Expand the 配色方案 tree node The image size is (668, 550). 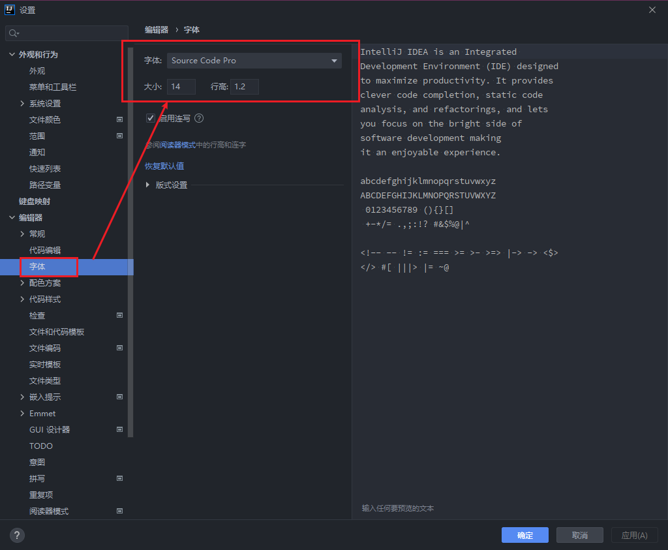coord(22,283)
